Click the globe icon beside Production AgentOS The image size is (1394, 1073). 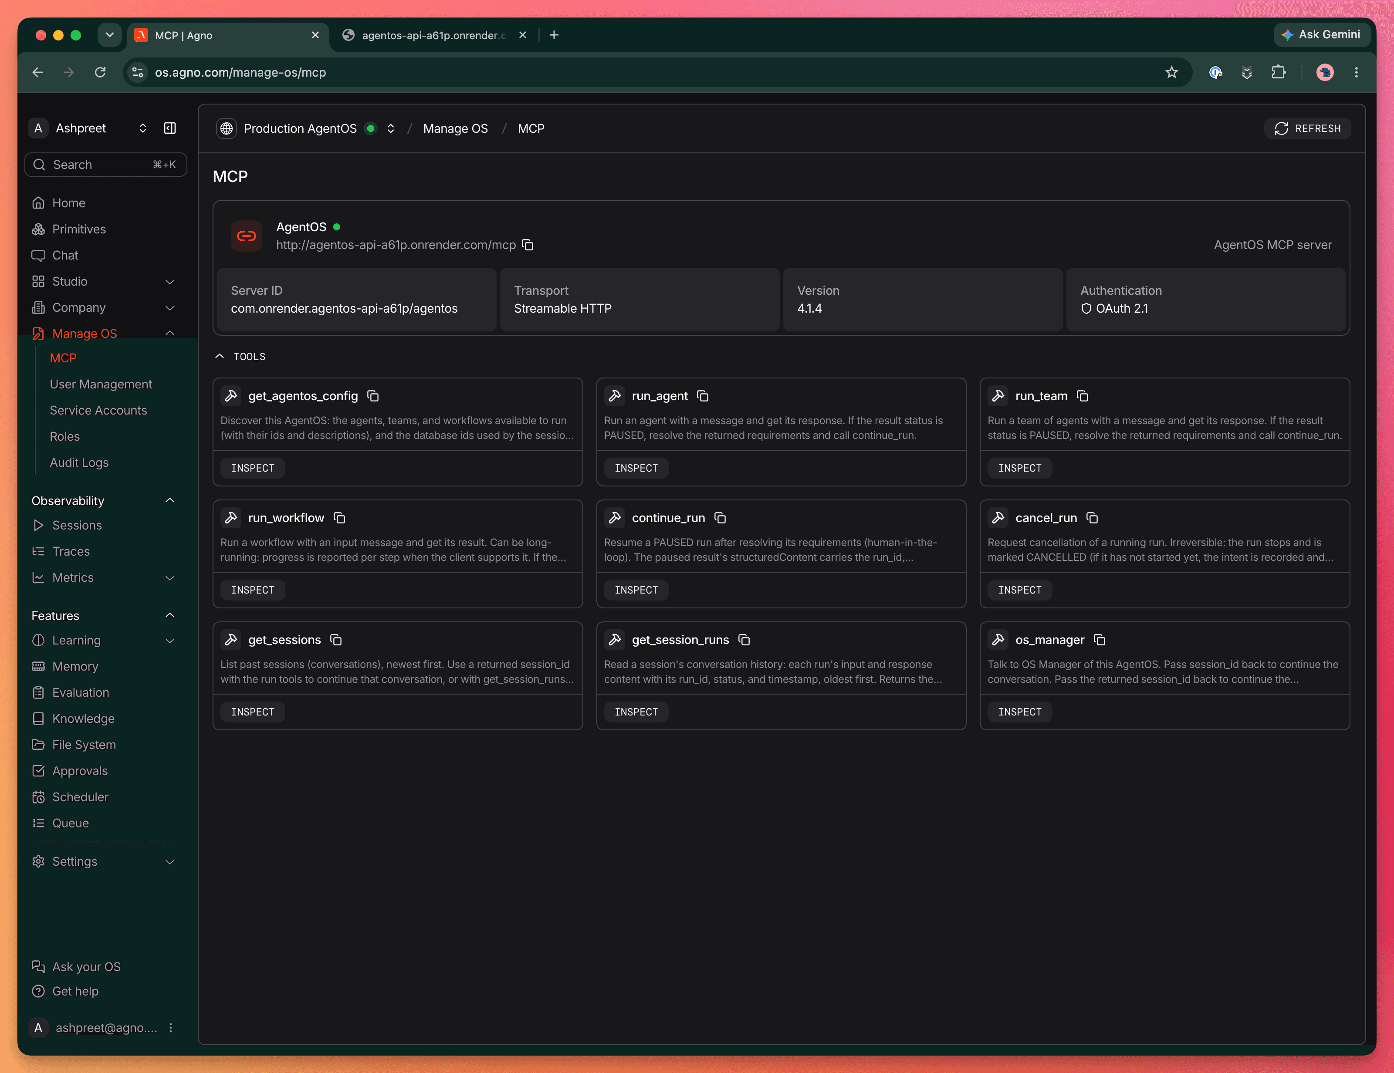227,128
